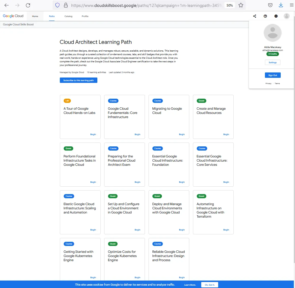Screen dimensions: 295x288
Task: Begin Deploy and Manage Cloud Environments quest
Action: tap(182, 230)
